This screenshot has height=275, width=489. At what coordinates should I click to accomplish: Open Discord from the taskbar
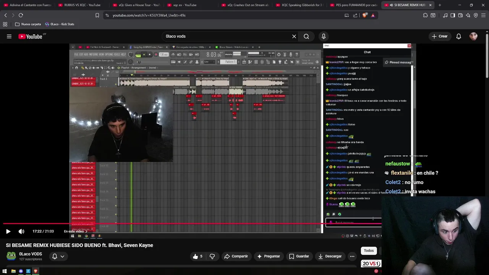[x=21, y=271]
